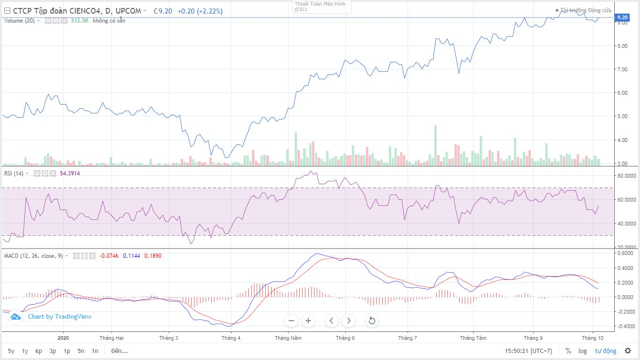The image size is (640, 360).
Task: Remove the MACD indicator with X icon
Action: click(x=92, y=256)
